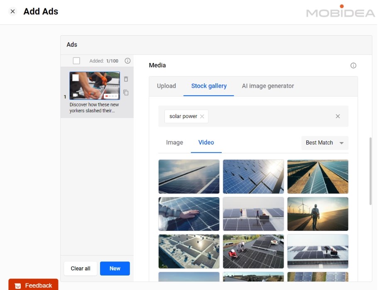Screen dimensions: 382x290
Task: Delete ad 1 with the trash icon
Action: point(126,79)
